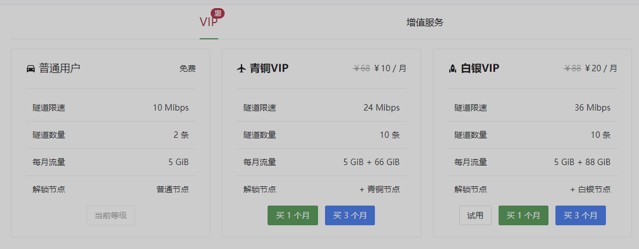Buy 3 months of 青铜VIP
The width and height of the screenshot is (639, 249).
[x=349, y=215]
